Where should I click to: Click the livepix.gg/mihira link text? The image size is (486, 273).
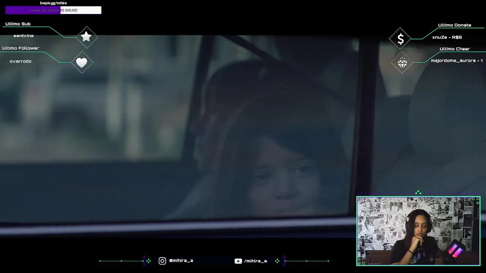(54, 3)
